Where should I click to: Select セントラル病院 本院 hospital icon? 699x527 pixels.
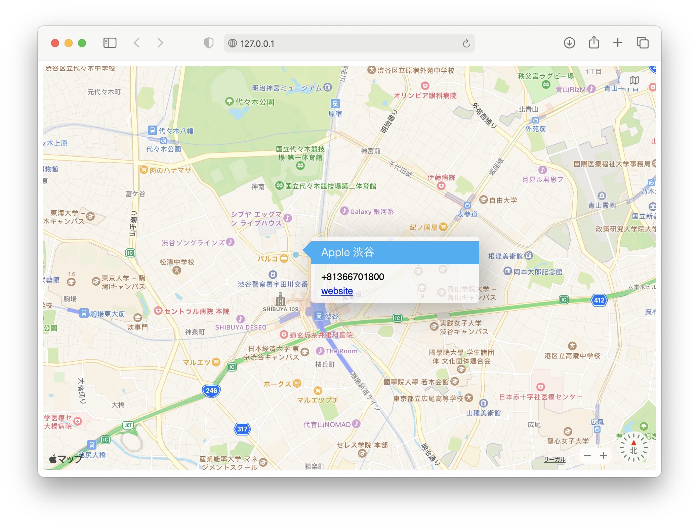click(158, 311)
